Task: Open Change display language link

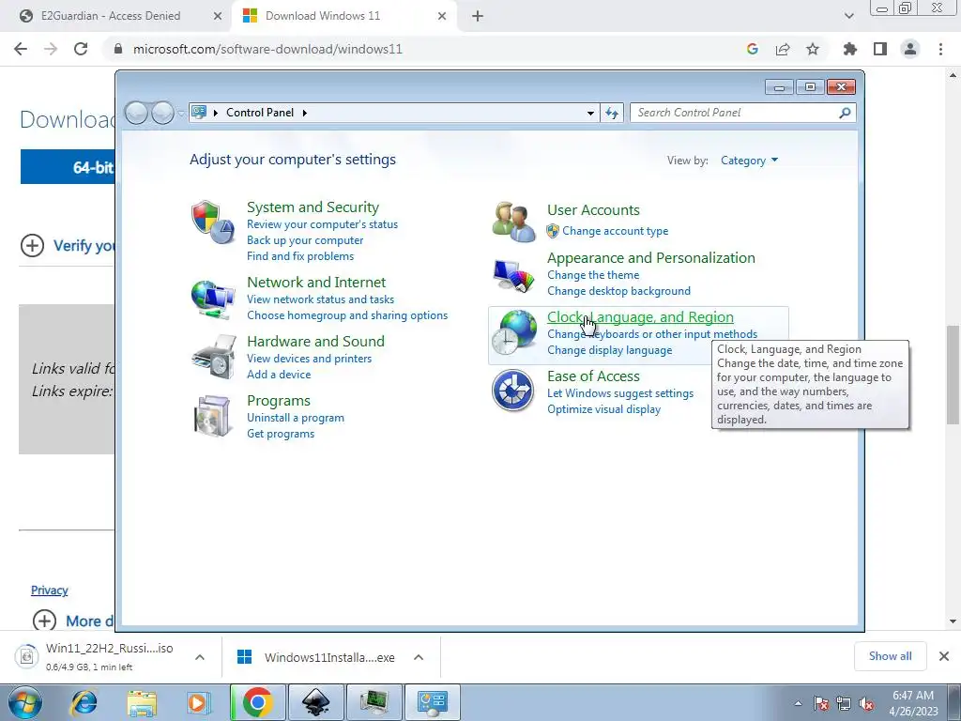Action: pos(609,350)
